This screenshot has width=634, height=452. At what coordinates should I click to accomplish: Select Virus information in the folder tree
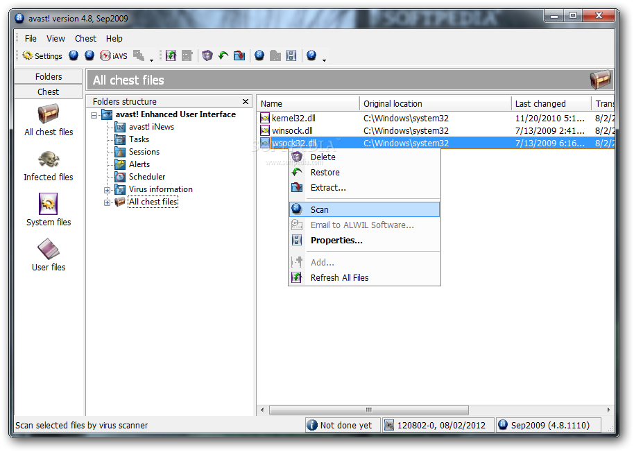click(160, 189)
